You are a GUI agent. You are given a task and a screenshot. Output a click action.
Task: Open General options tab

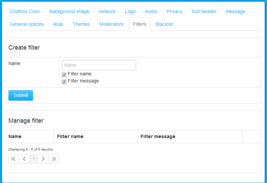(x=27, y=24)
